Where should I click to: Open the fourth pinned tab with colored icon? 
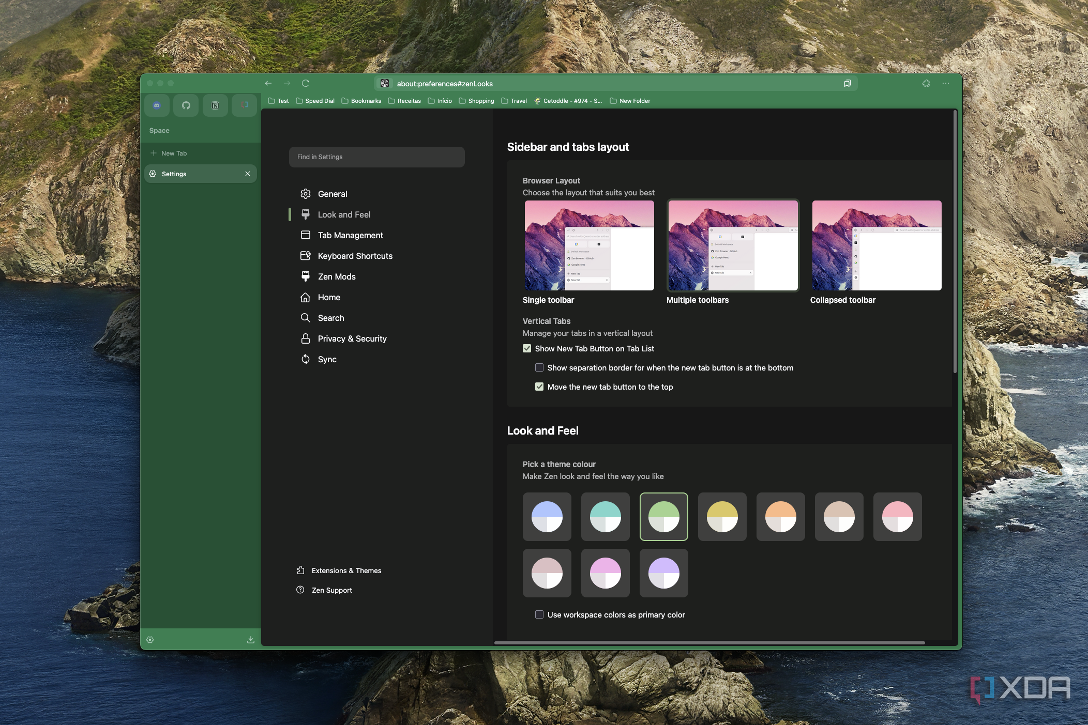tap(245, 105)
